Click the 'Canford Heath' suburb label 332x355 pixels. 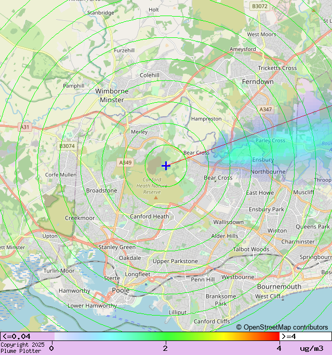(x=150, y=216)
